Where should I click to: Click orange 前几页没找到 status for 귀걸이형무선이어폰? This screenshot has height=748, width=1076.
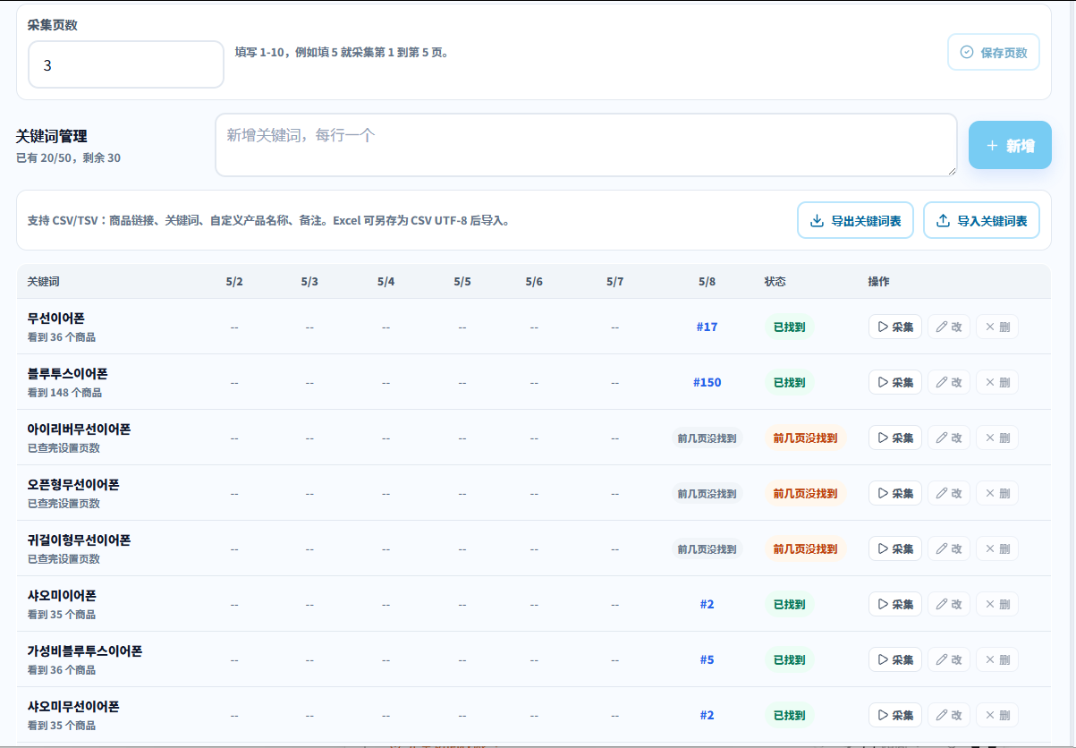[805, 548]
